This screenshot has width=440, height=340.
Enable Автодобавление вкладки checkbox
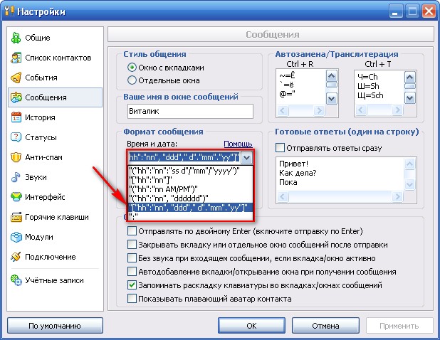pyautogui.click(x=132, y=271)
